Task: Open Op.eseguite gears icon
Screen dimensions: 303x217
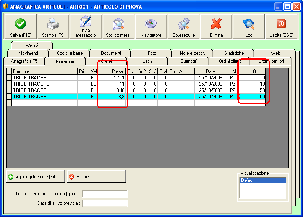Action: (x=184, y=24)
